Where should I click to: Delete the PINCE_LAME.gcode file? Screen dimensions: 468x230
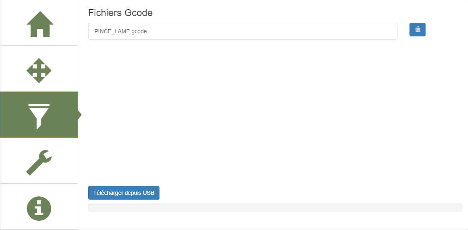coord(418,30)
